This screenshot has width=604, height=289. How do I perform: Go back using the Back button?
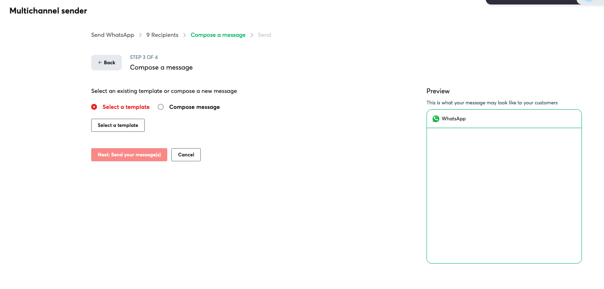(106, 62)
